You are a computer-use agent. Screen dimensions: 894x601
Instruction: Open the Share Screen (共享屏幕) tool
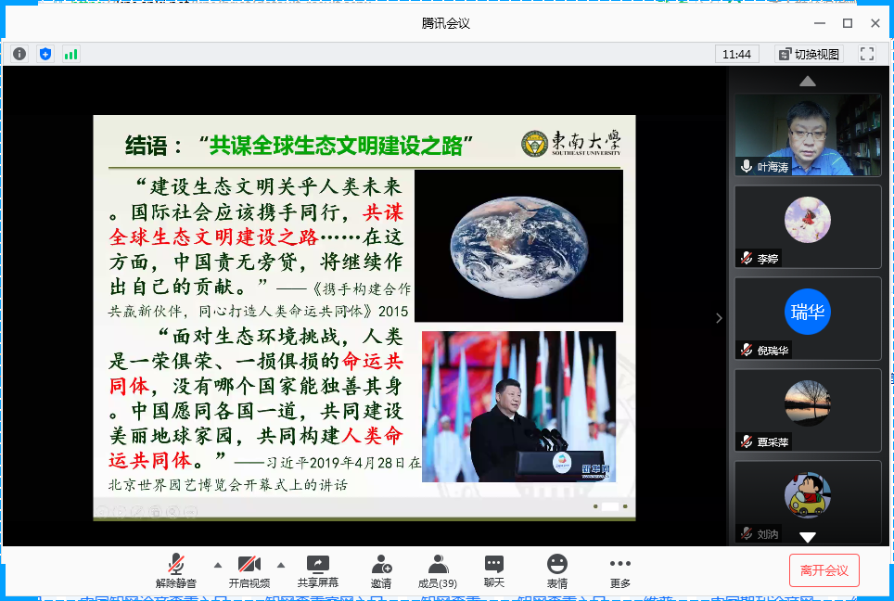[317, 570]
